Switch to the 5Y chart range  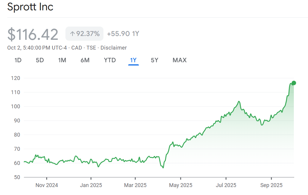click(x=154, y=60)
